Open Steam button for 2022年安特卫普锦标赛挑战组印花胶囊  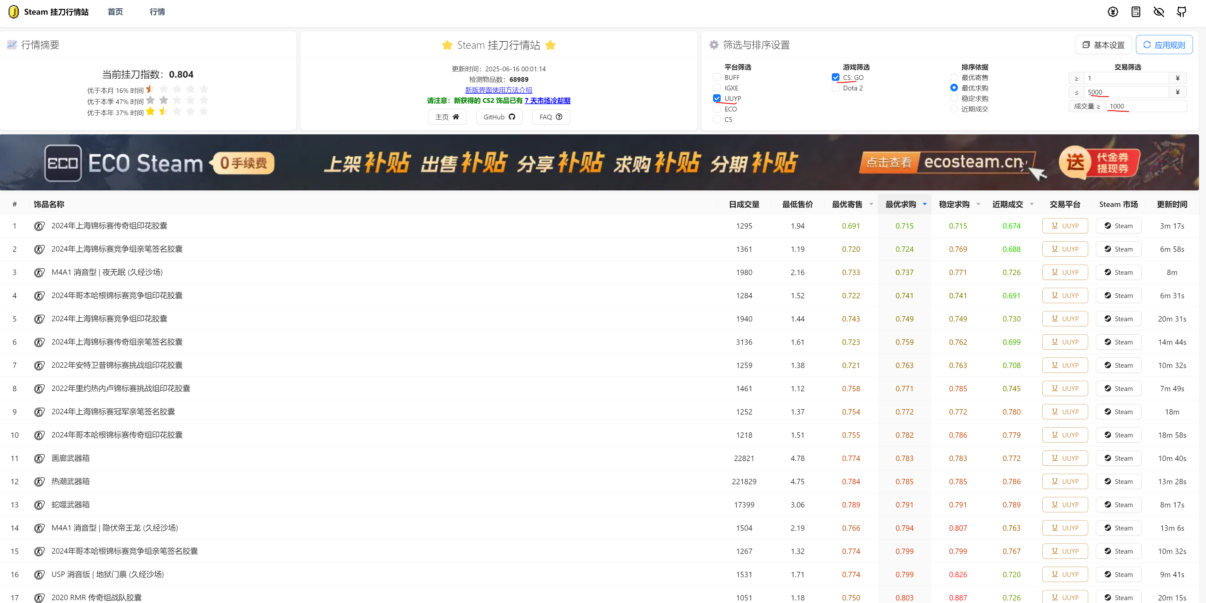click(1118, 365)
